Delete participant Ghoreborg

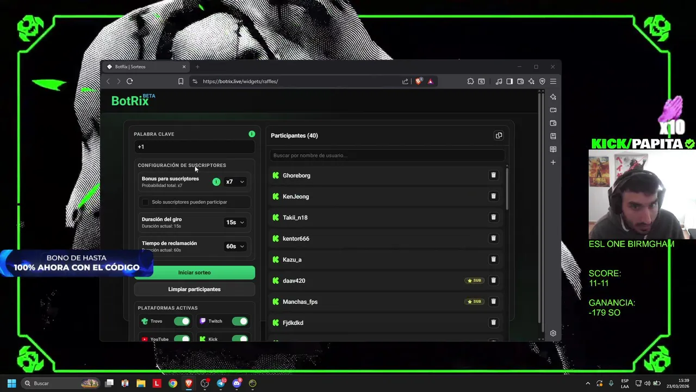[493, 175]
